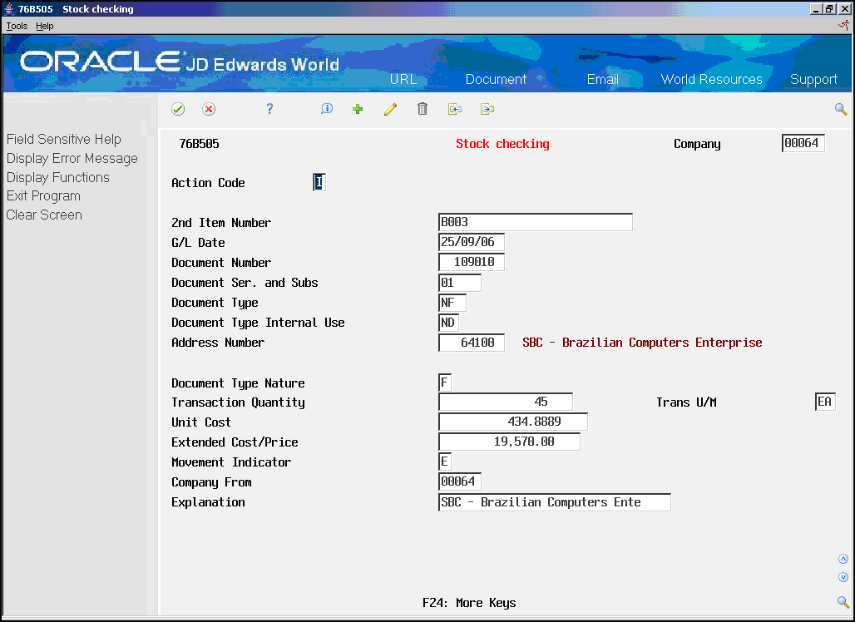Click the export document icon in toolbar
This screenshot has height=622, width=855.
coord(487,109)
